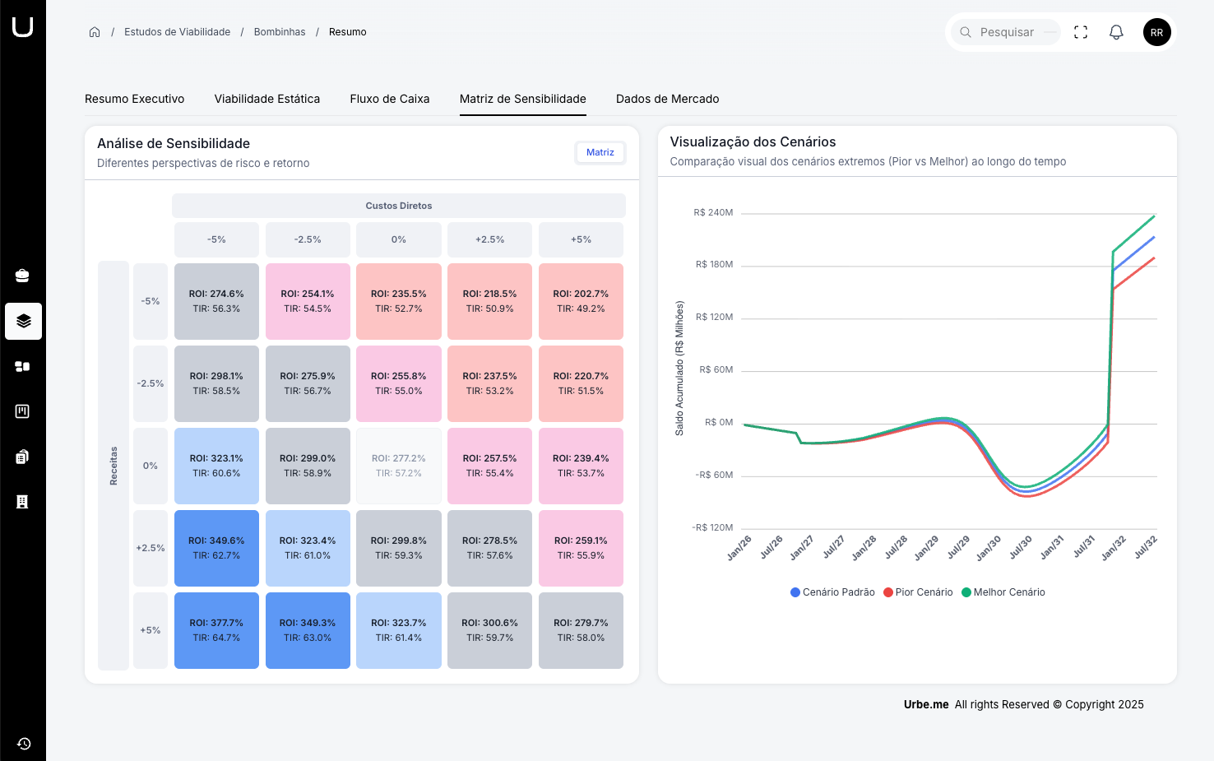
Task: Select the stacked layers sidebar icon
Action: click(x=23, y=321)
